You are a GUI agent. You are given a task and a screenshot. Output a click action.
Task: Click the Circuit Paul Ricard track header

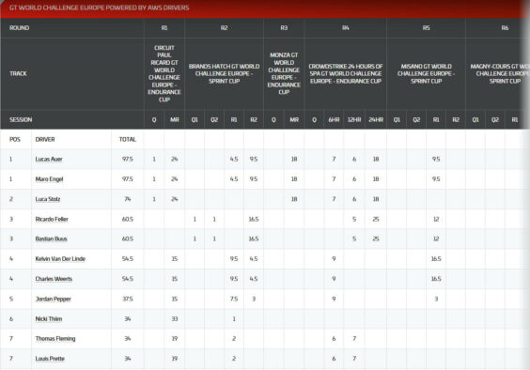tap(164, 73)
